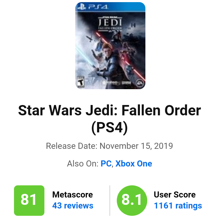Click the PlayStation logo on the cover art

coord(82,7)
